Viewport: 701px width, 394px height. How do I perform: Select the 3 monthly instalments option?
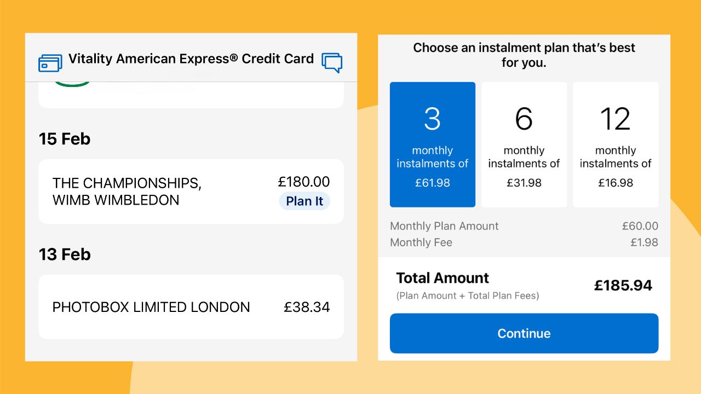[432, 144]
